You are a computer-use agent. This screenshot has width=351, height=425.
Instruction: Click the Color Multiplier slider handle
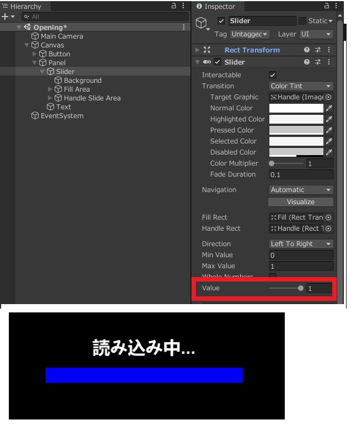point(272,163)
